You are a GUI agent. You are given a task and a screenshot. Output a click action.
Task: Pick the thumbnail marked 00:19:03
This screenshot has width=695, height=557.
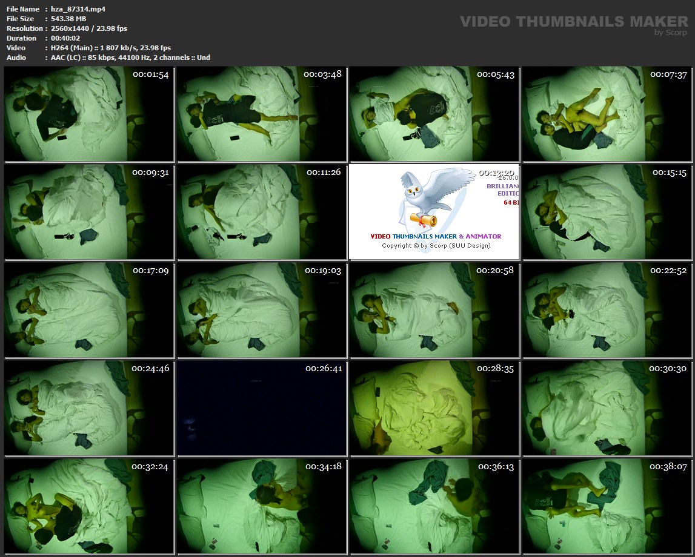point(262,310)
